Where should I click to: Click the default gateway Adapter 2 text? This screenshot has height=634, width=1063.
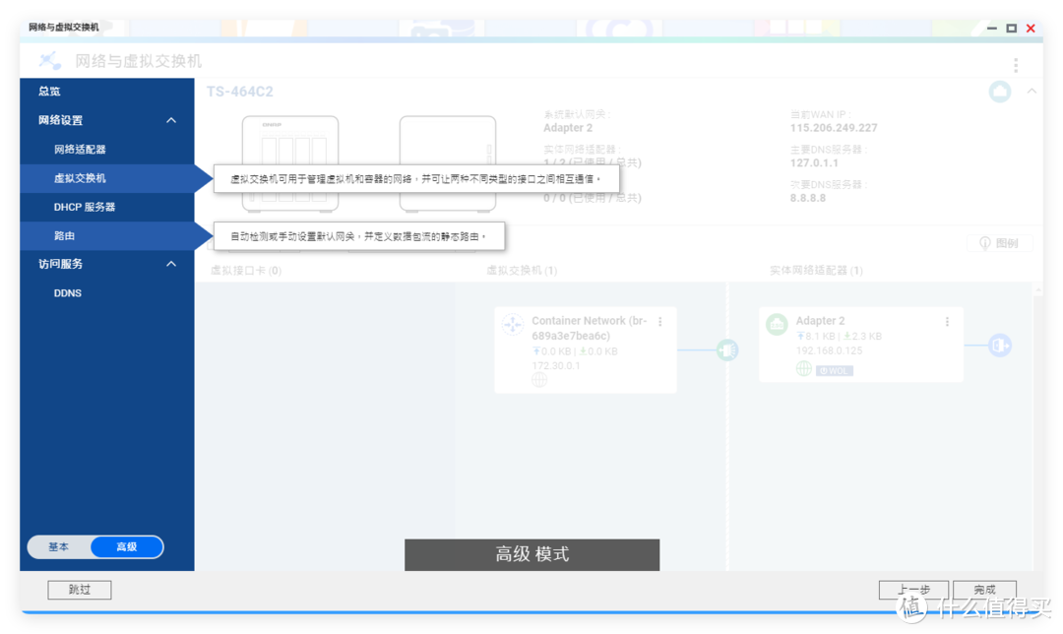click(x=568, y=127)
